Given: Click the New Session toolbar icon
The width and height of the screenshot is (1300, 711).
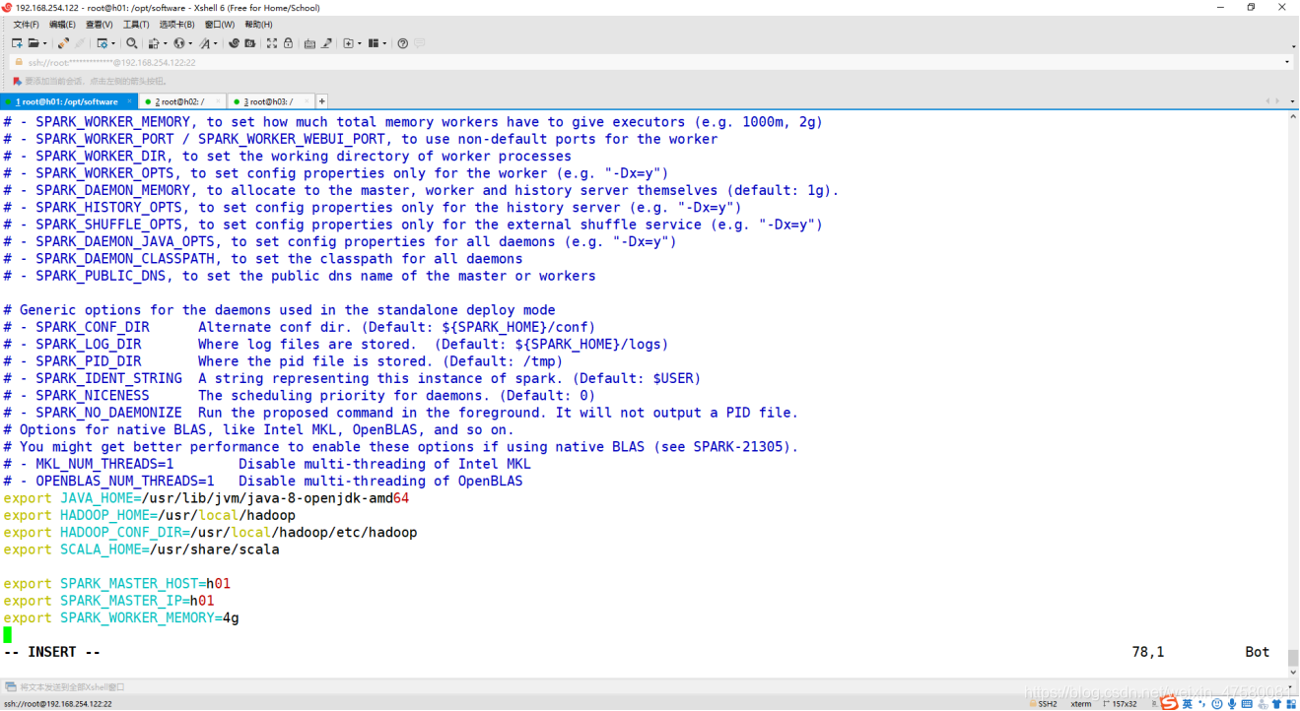Looking at the screenshot, I should click(17, 43).
